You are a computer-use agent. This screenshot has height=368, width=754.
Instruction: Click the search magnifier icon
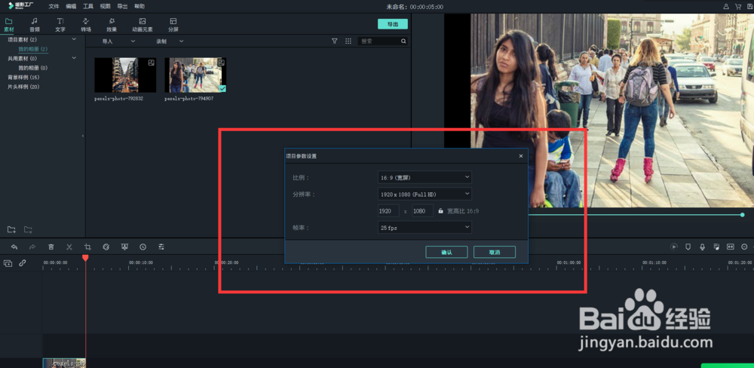[403, 41]
